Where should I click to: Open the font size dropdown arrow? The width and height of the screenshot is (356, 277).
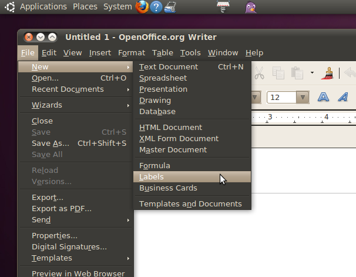(x=303, y=97)
